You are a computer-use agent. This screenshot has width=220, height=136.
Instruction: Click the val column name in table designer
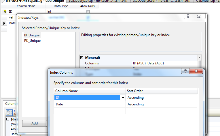click(11, 17)
